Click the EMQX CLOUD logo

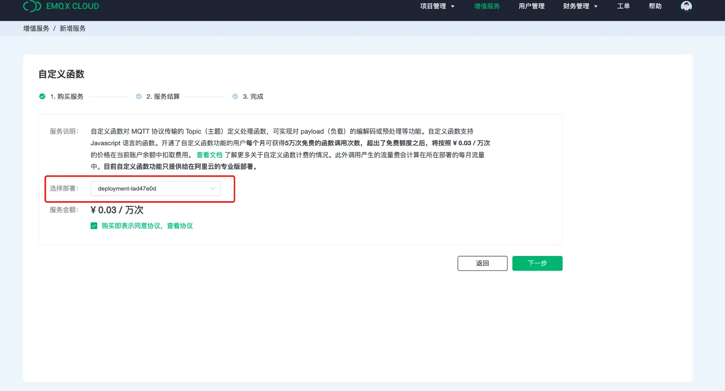[61, 7]
